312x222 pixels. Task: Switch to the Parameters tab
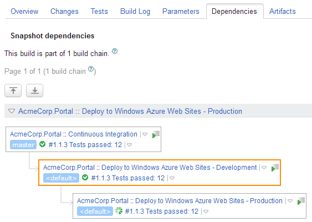coord(181,11)
